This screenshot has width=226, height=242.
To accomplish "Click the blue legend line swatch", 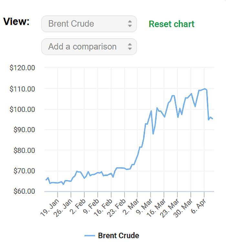I will coord(89,236).
